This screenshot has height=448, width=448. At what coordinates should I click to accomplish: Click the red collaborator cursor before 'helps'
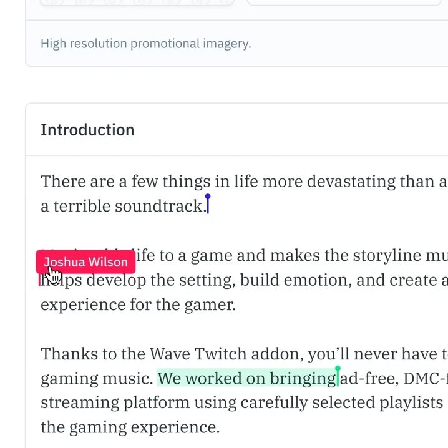(40, 280)
